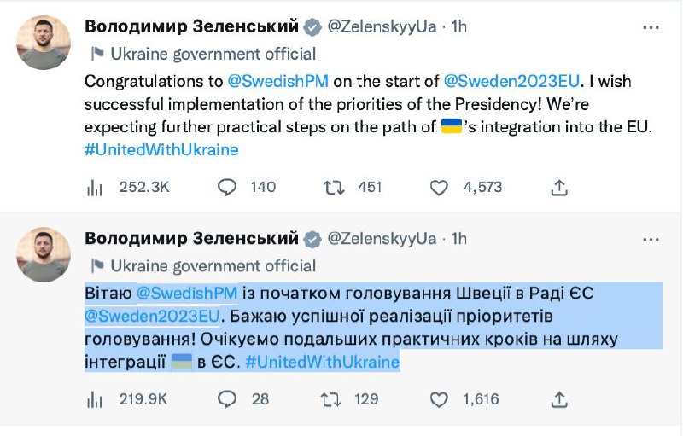Image resolution: width=683 pixels, height=436 pixels.
Task: Click Ukraine government official label on first tweet
Action: click(213, 54)
